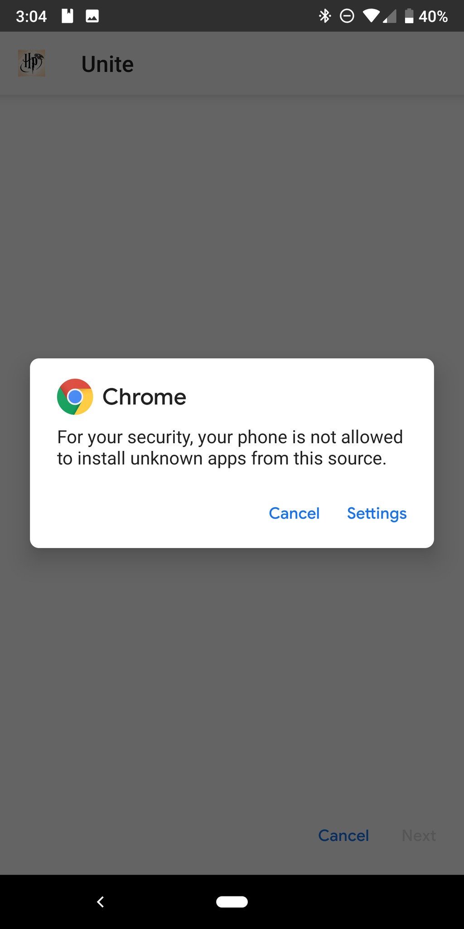The width and height of the screenshot is (464, 929).
Task: Go back using the navigation arrow
Action: click(x=101, y=902)
